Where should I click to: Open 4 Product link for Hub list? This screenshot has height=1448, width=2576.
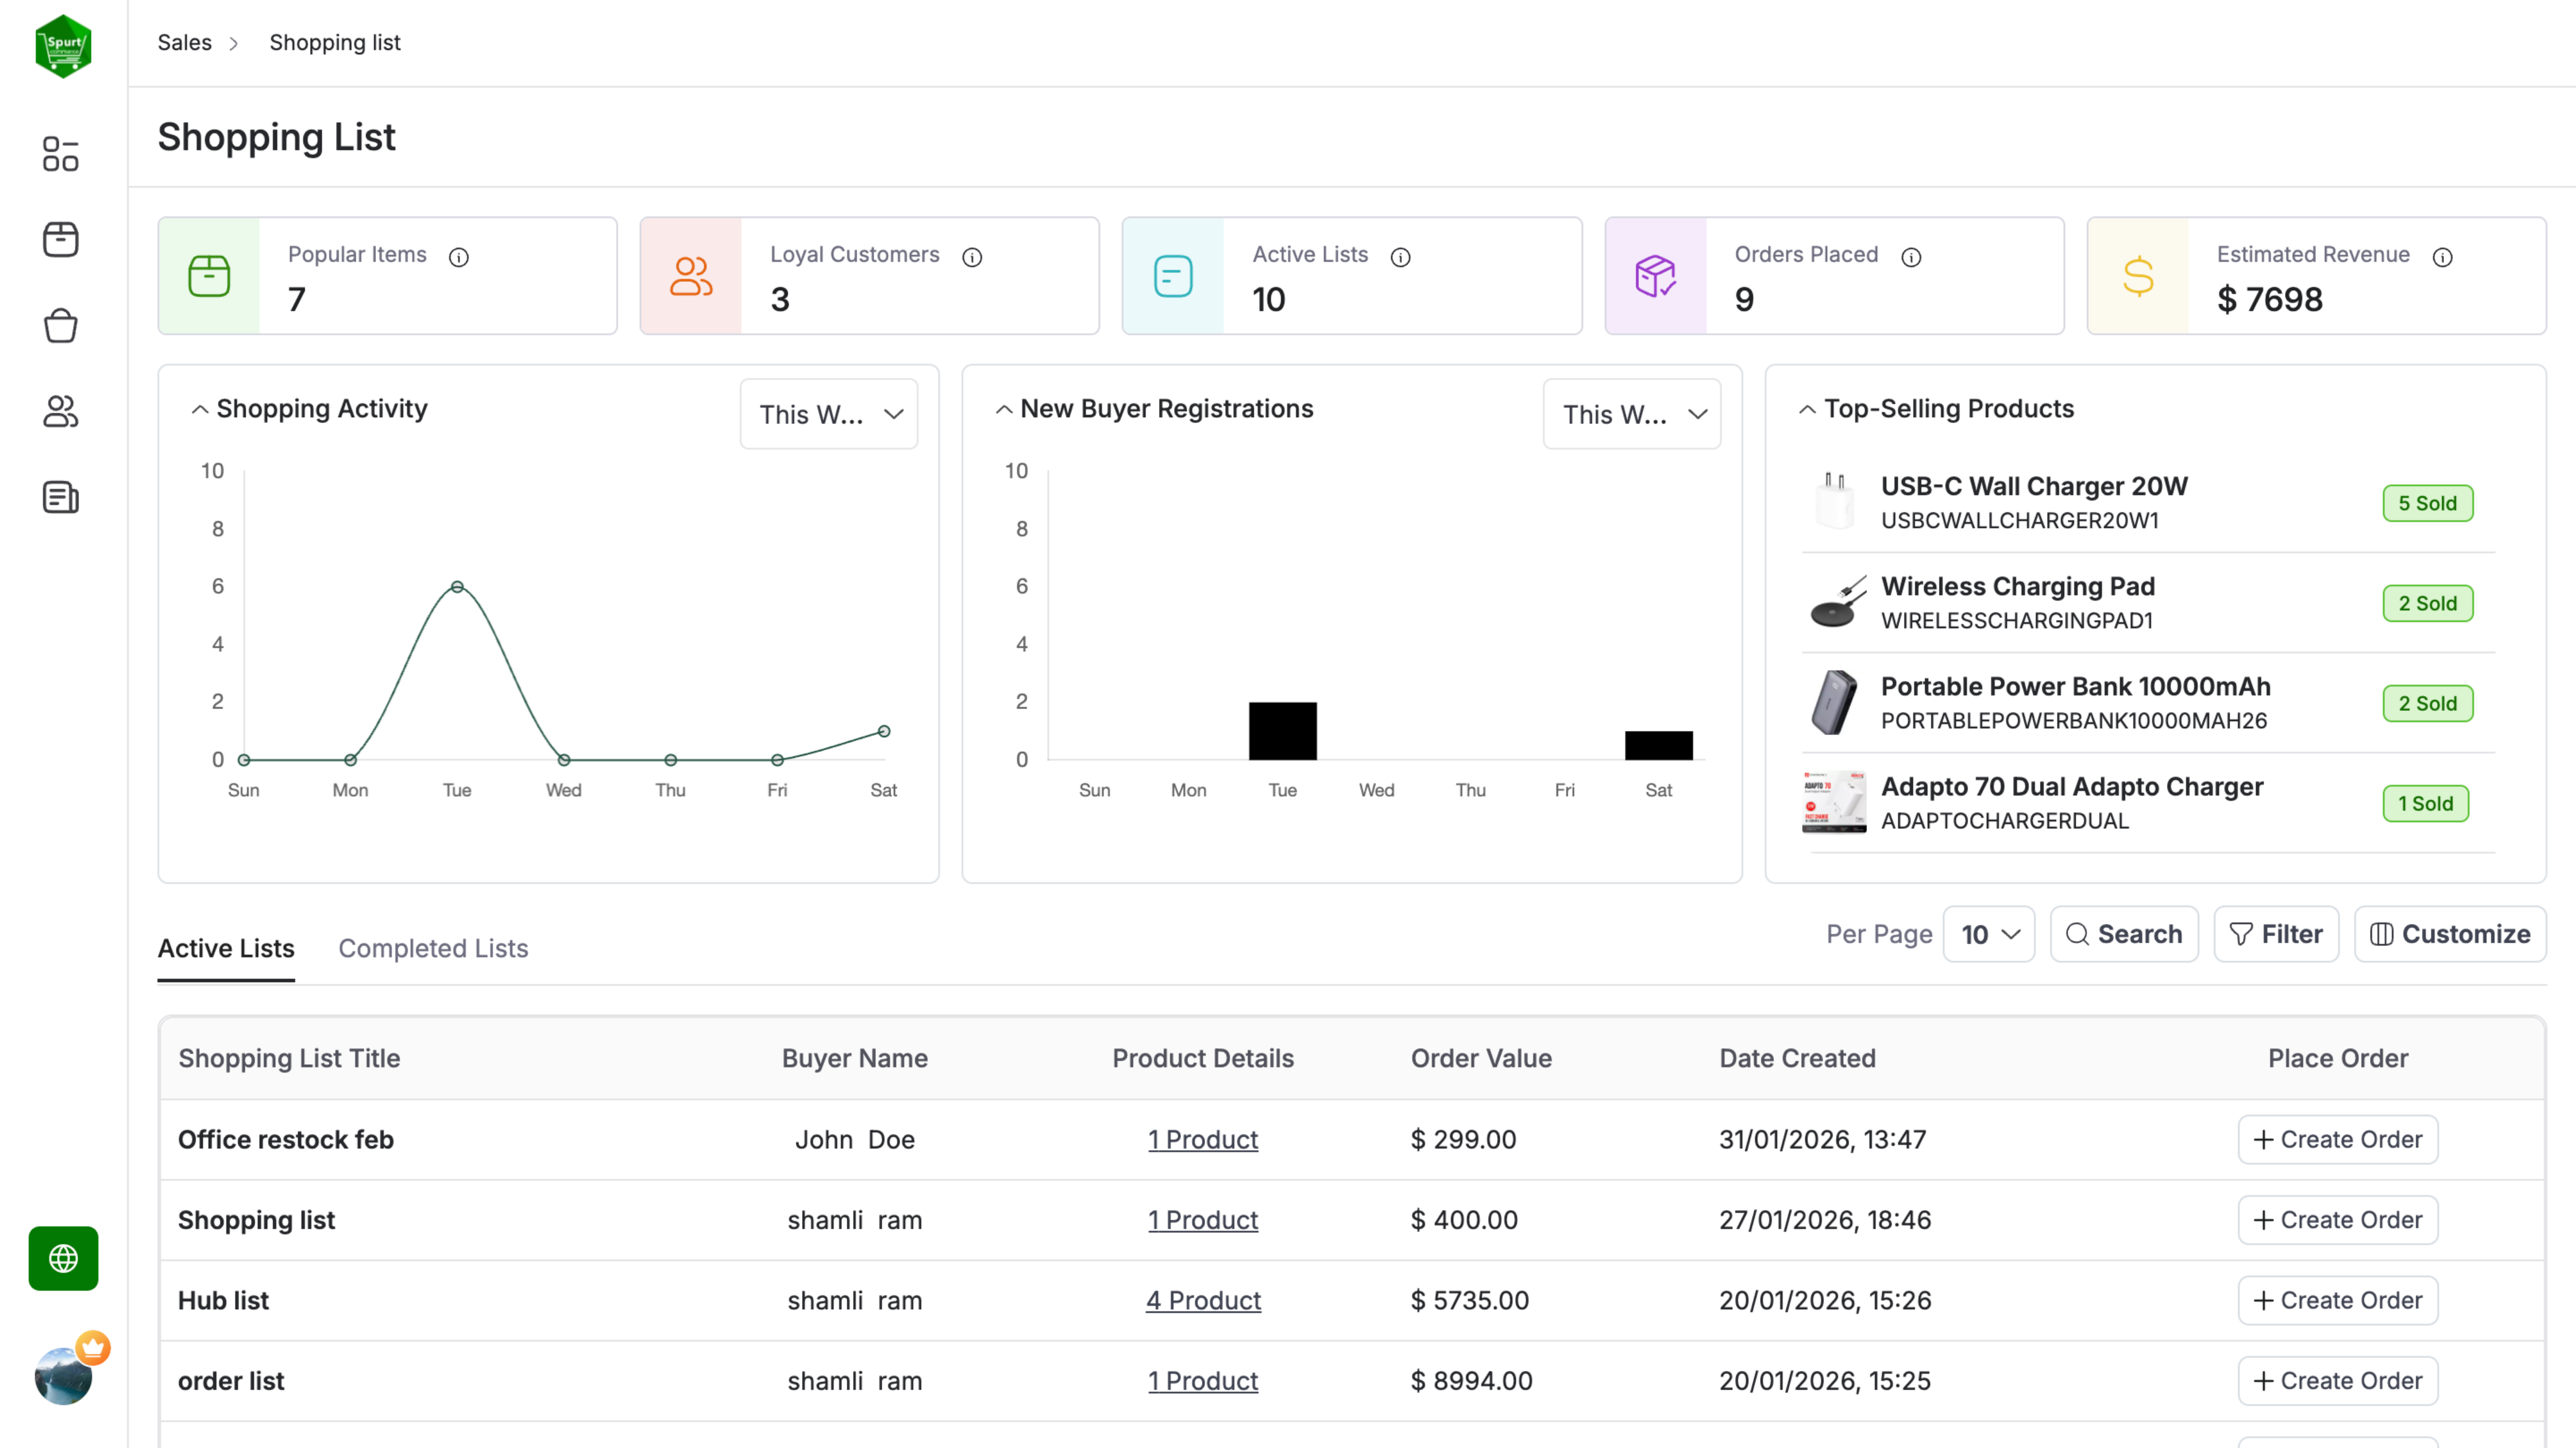pyautogui.click(x=1203, y=1300)
